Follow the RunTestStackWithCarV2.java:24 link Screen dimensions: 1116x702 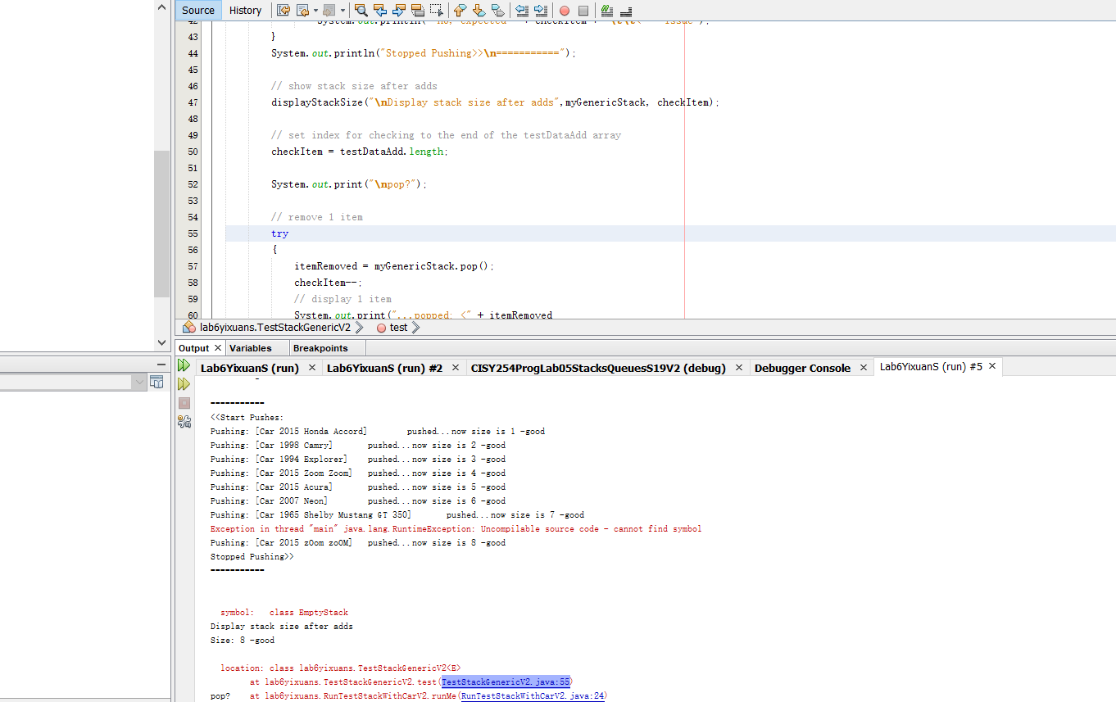click(x=532, y=695)
